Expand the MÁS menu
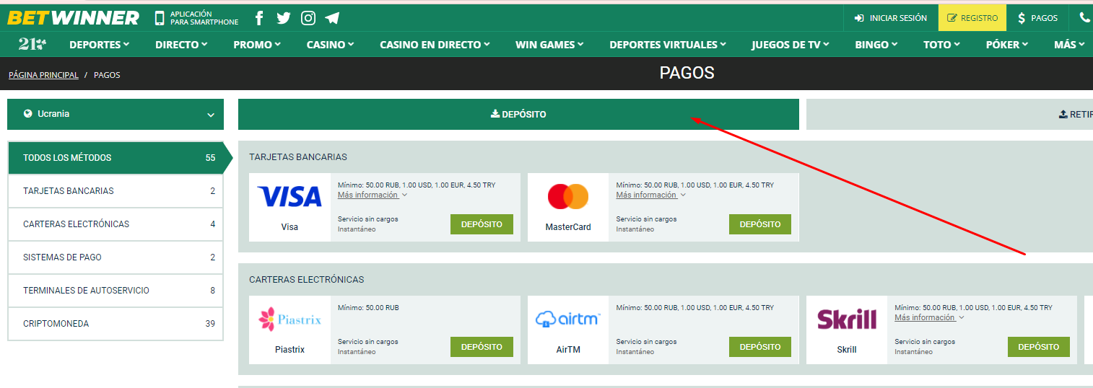This screenshot has width=1093, height=388. (1069, 45)
